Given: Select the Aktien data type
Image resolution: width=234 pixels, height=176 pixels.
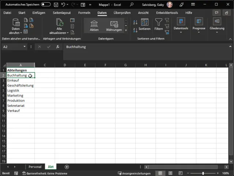Looking at the screenshot, I should [x=94, y=25].
